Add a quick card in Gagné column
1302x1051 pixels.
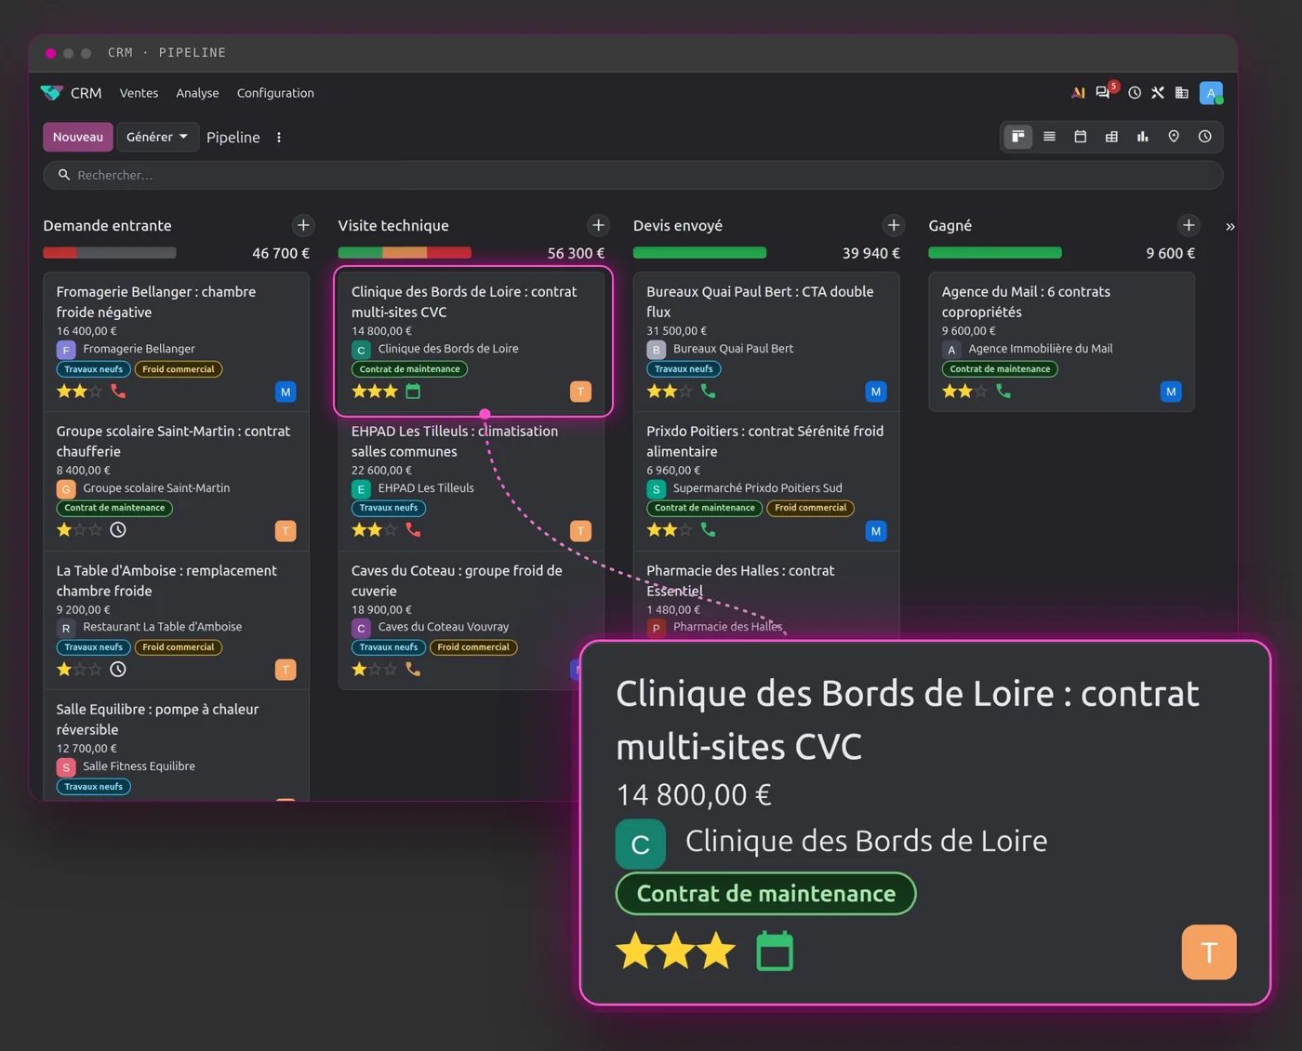[x=1189, y=225]
